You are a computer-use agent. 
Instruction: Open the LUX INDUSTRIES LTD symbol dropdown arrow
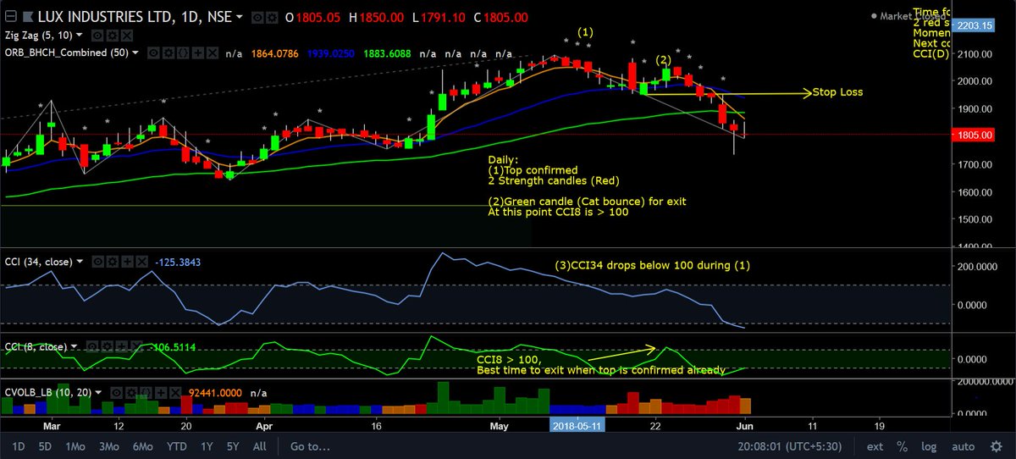pos(239,17)
